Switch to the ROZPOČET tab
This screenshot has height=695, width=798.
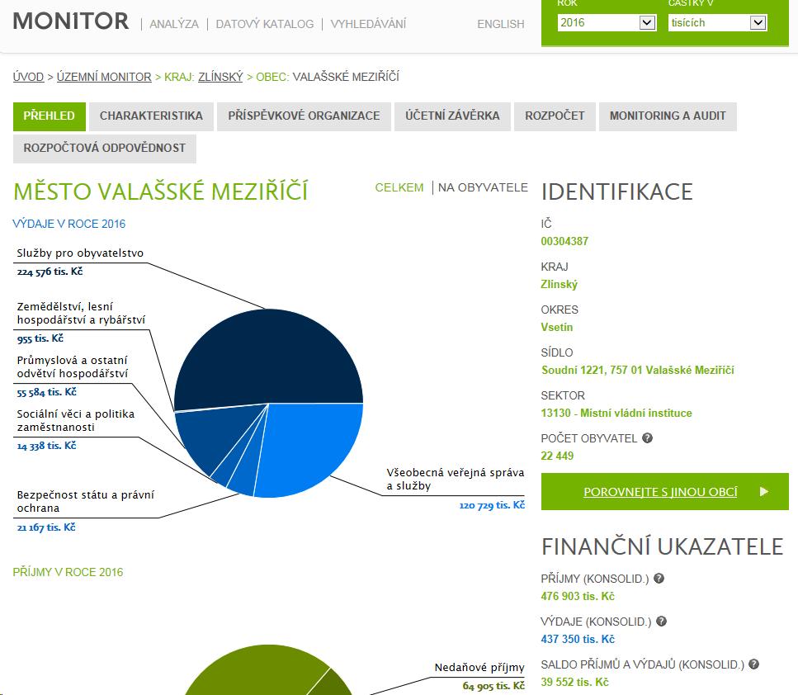555,116
